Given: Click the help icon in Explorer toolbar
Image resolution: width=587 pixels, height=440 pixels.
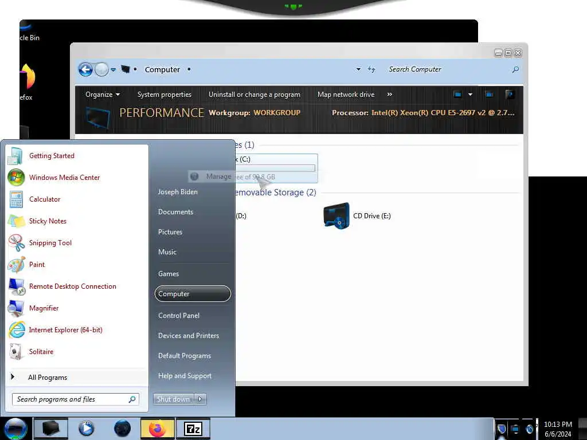Looking at the screenshot, I should click(x=509, y=95).
